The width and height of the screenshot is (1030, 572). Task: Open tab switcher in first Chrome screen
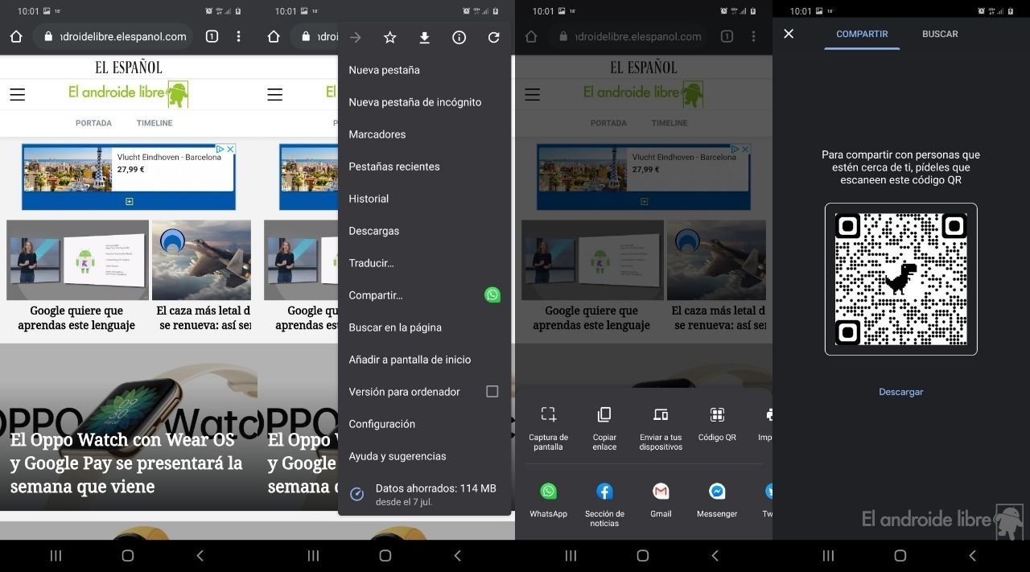pos(212,36)
